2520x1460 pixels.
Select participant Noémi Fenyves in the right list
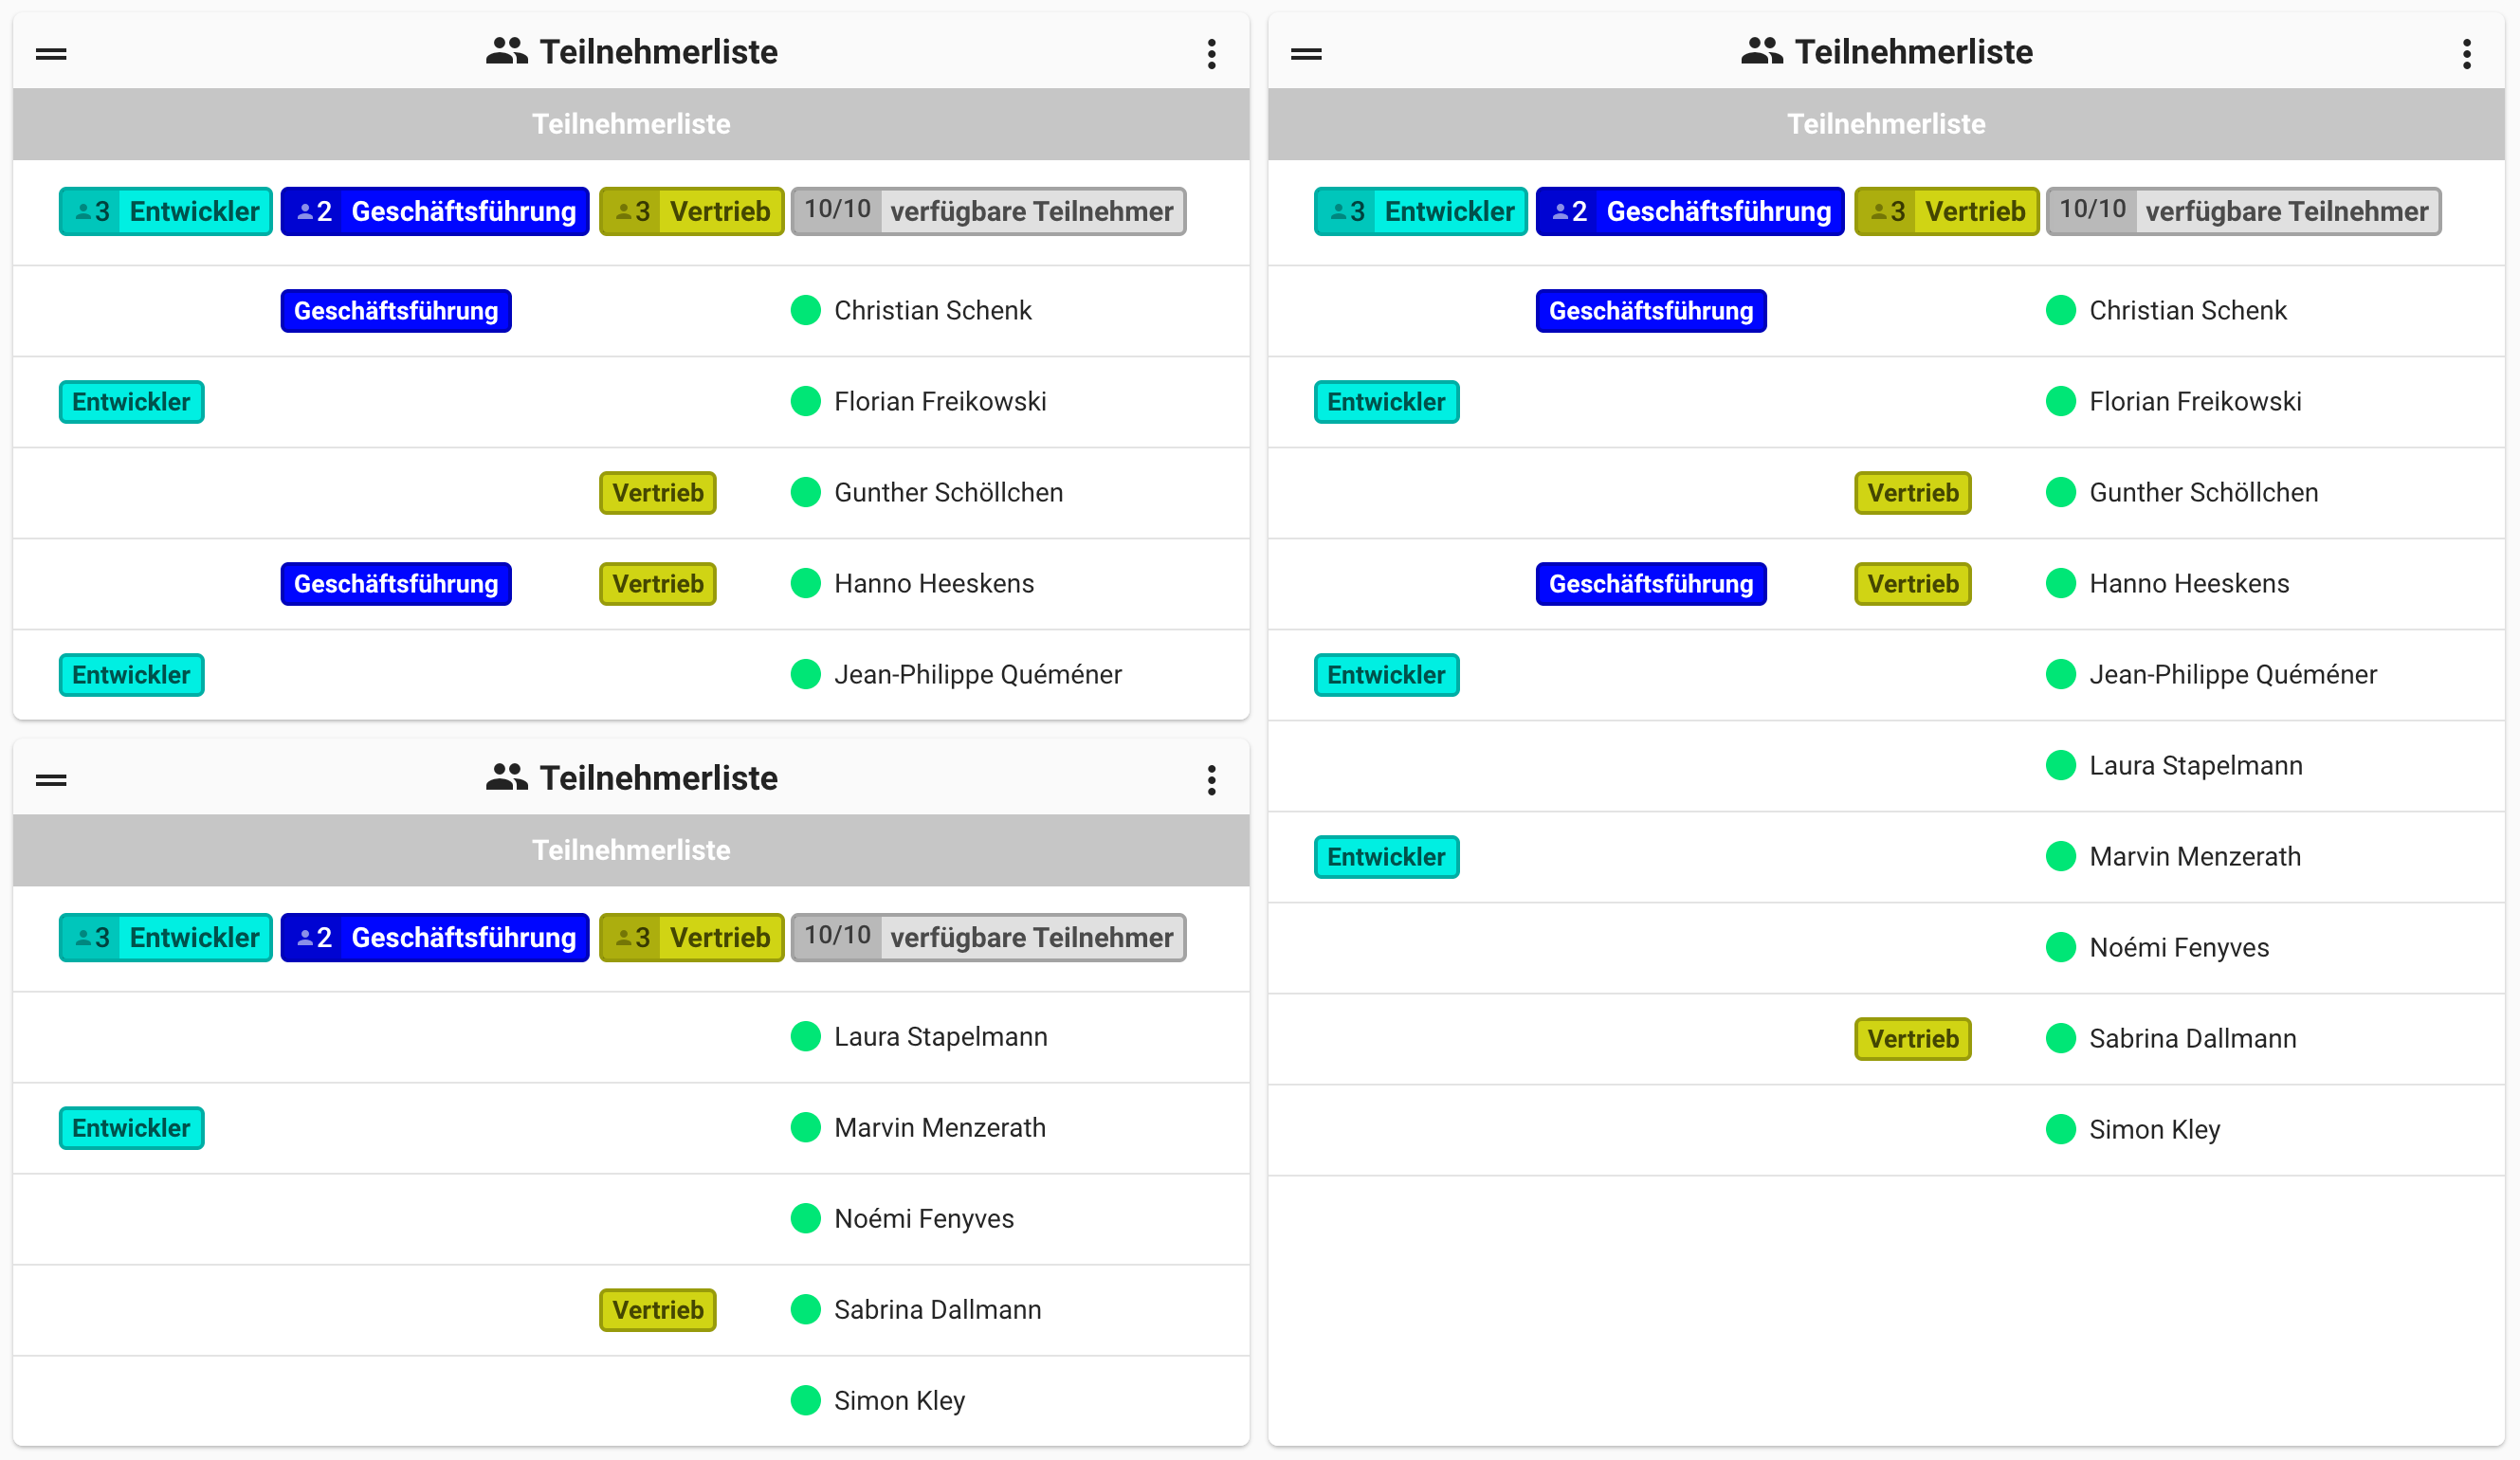point(2178,948)
